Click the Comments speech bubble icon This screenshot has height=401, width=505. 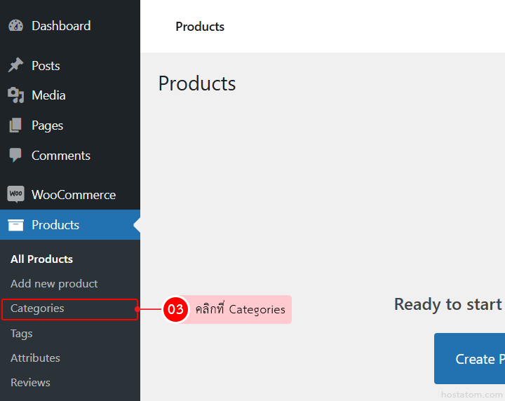pos(15,156)
